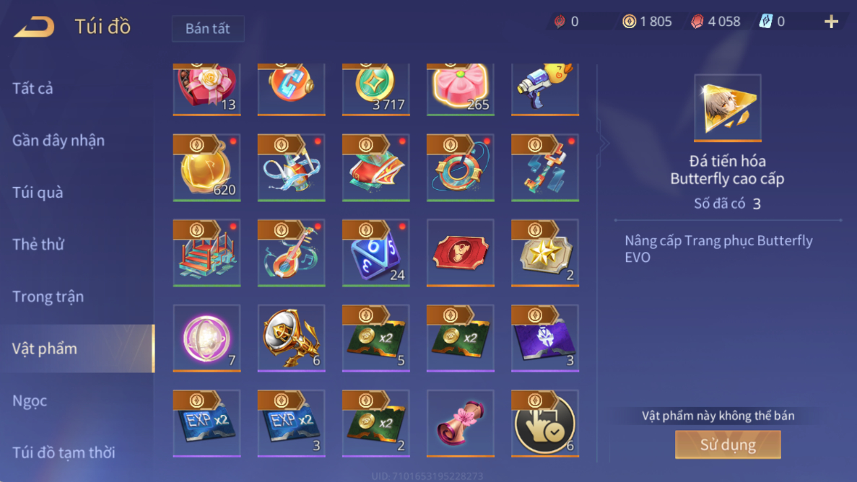The width and height of the screenshot is (857, 482).
Task: Click the Sử dụng button
Action: coord(728,444)
